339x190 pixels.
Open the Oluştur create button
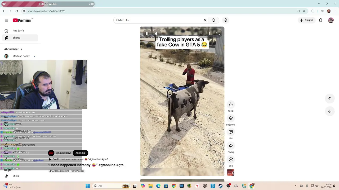[x=306, y=20]
